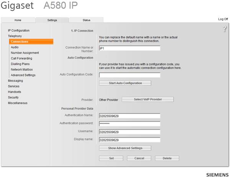Click the 'Other Provider' text
Image resolution: width=230 pixels, height=178 pixels.
tap(108, 99)
